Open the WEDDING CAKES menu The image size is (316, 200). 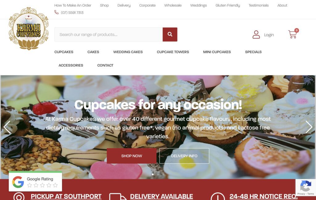click(128, 52)
